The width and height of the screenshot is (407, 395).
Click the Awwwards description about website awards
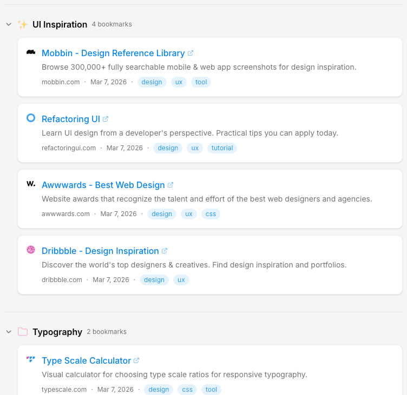(x=207, y=199)
